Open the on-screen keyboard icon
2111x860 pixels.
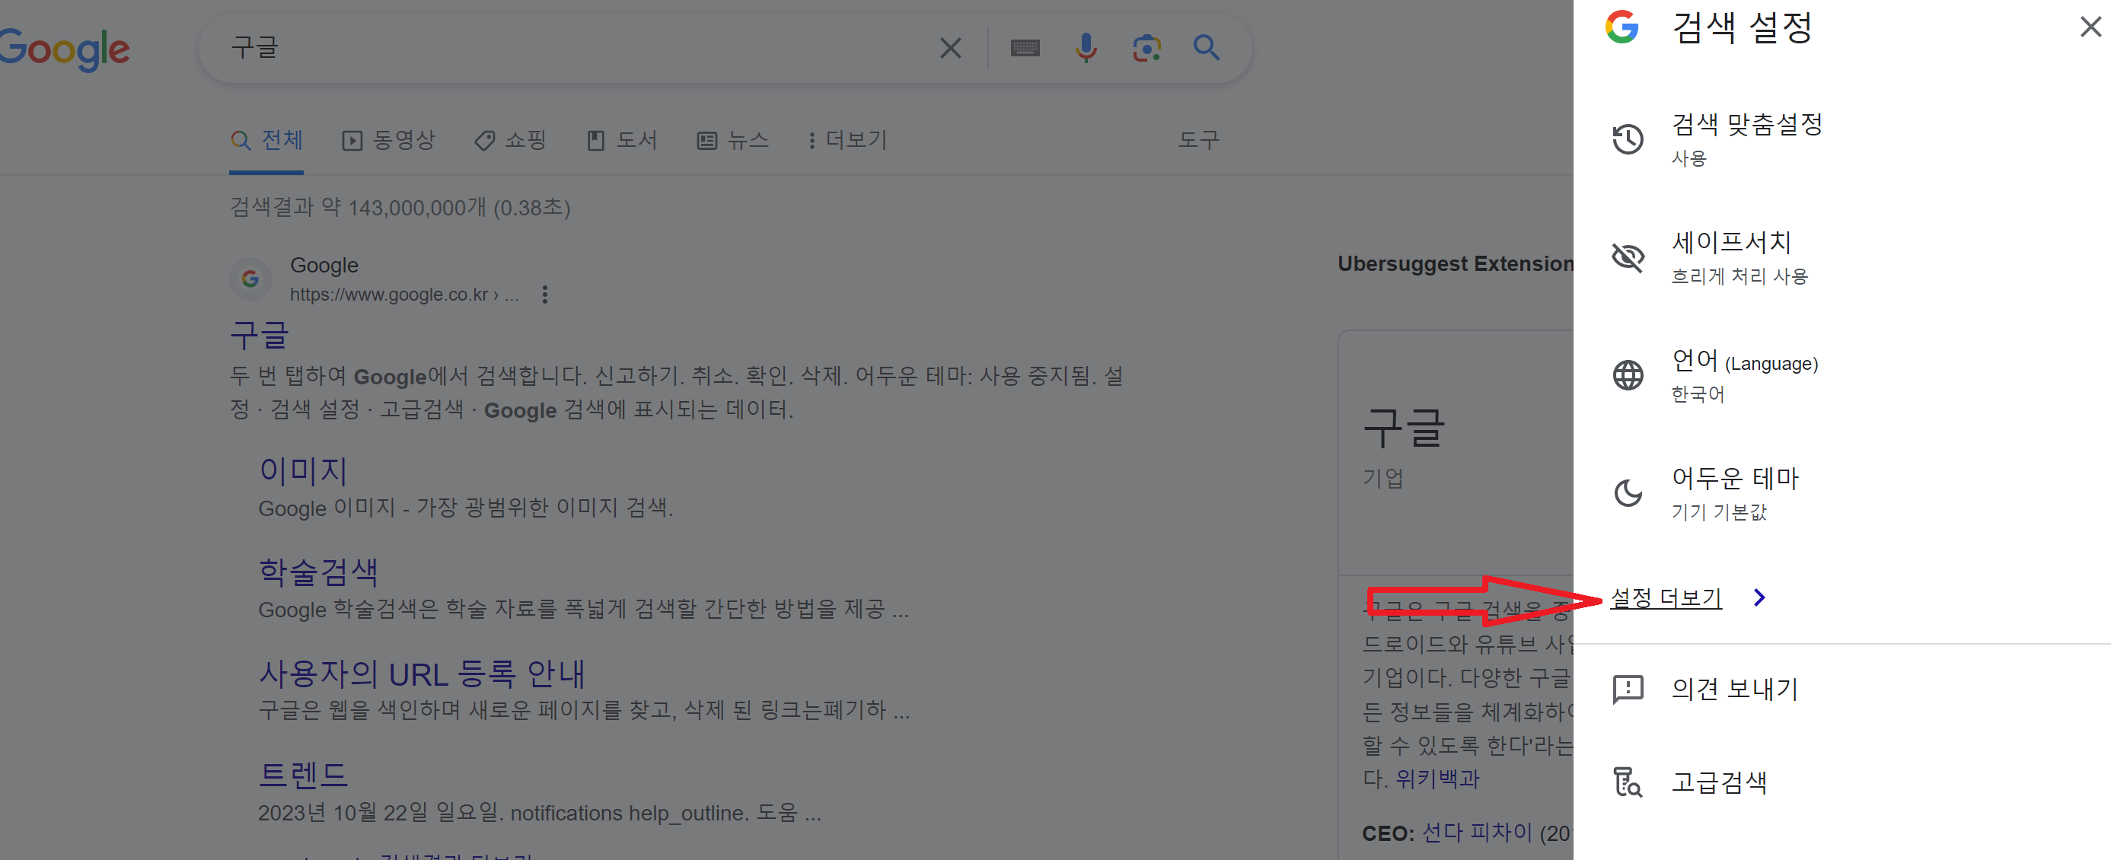pos(1025,47)
